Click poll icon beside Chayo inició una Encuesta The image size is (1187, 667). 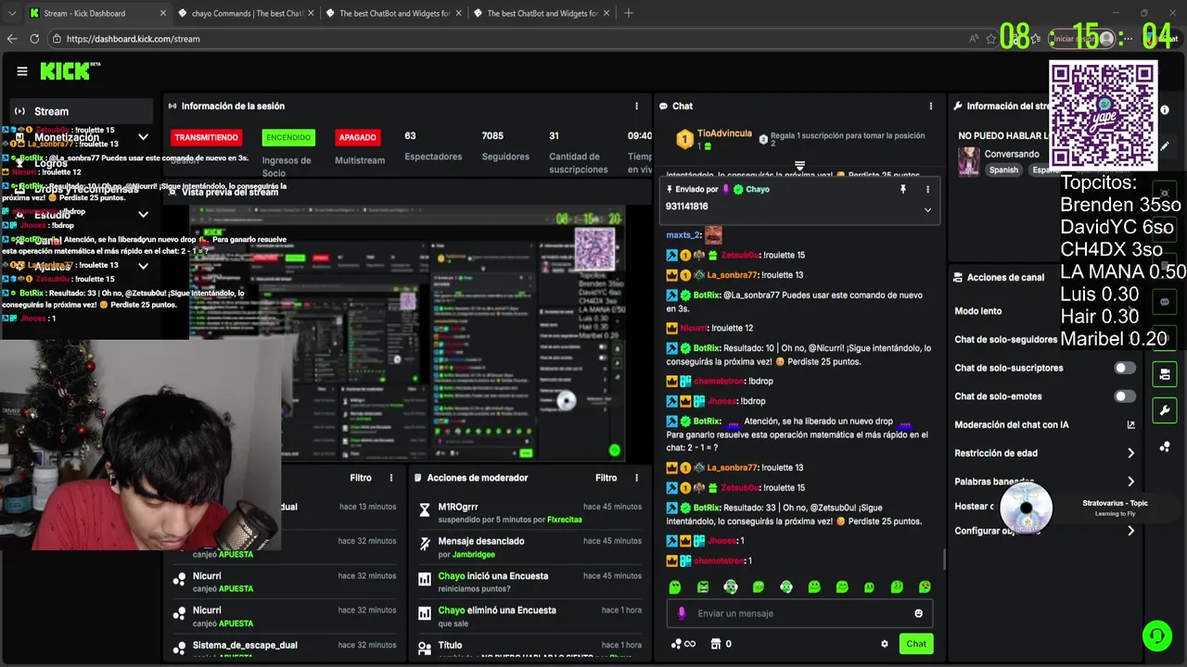[425, 579]
